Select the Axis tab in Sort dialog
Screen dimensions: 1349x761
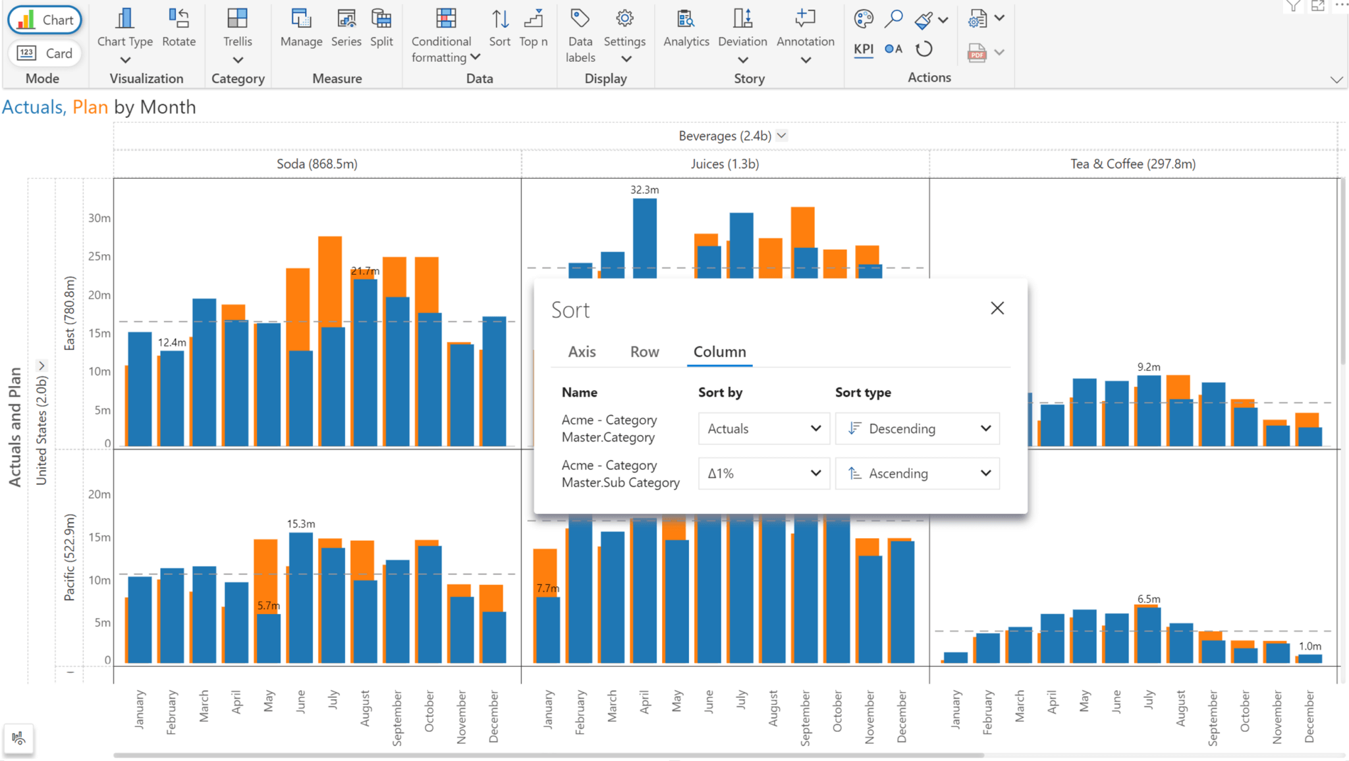[581, 352]
